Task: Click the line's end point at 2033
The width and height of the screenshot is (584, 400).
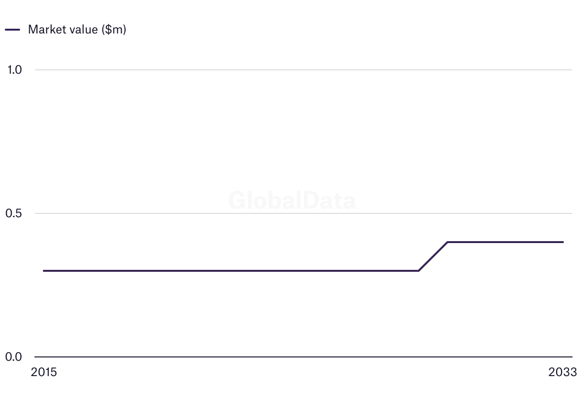Action: (563, 242)
